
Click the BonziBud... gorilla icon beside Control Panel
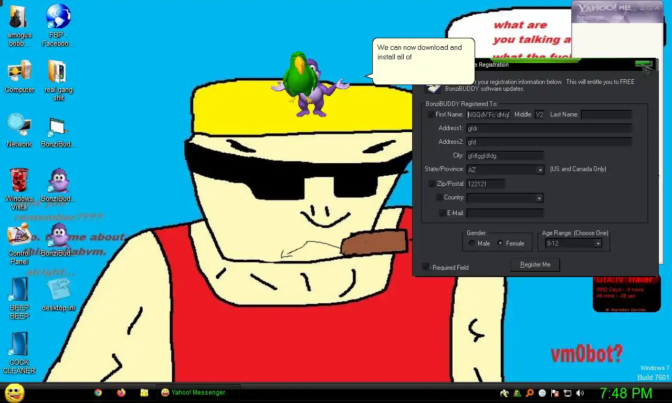click(58, 240)
